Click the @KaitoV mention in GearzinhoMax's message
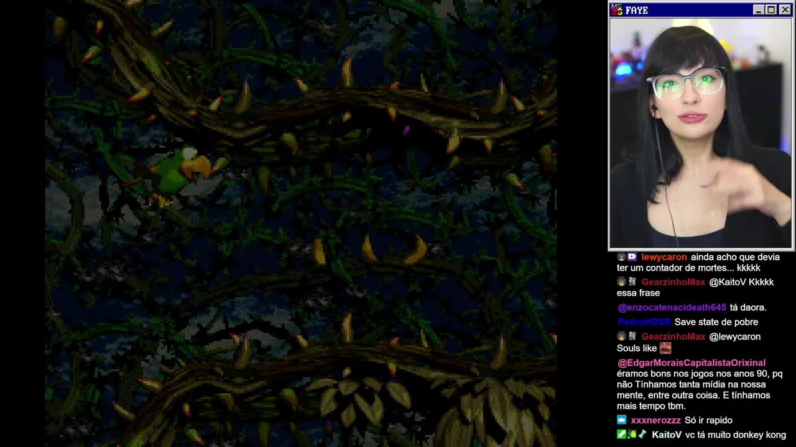796x447 pixels. coord(728,282)
